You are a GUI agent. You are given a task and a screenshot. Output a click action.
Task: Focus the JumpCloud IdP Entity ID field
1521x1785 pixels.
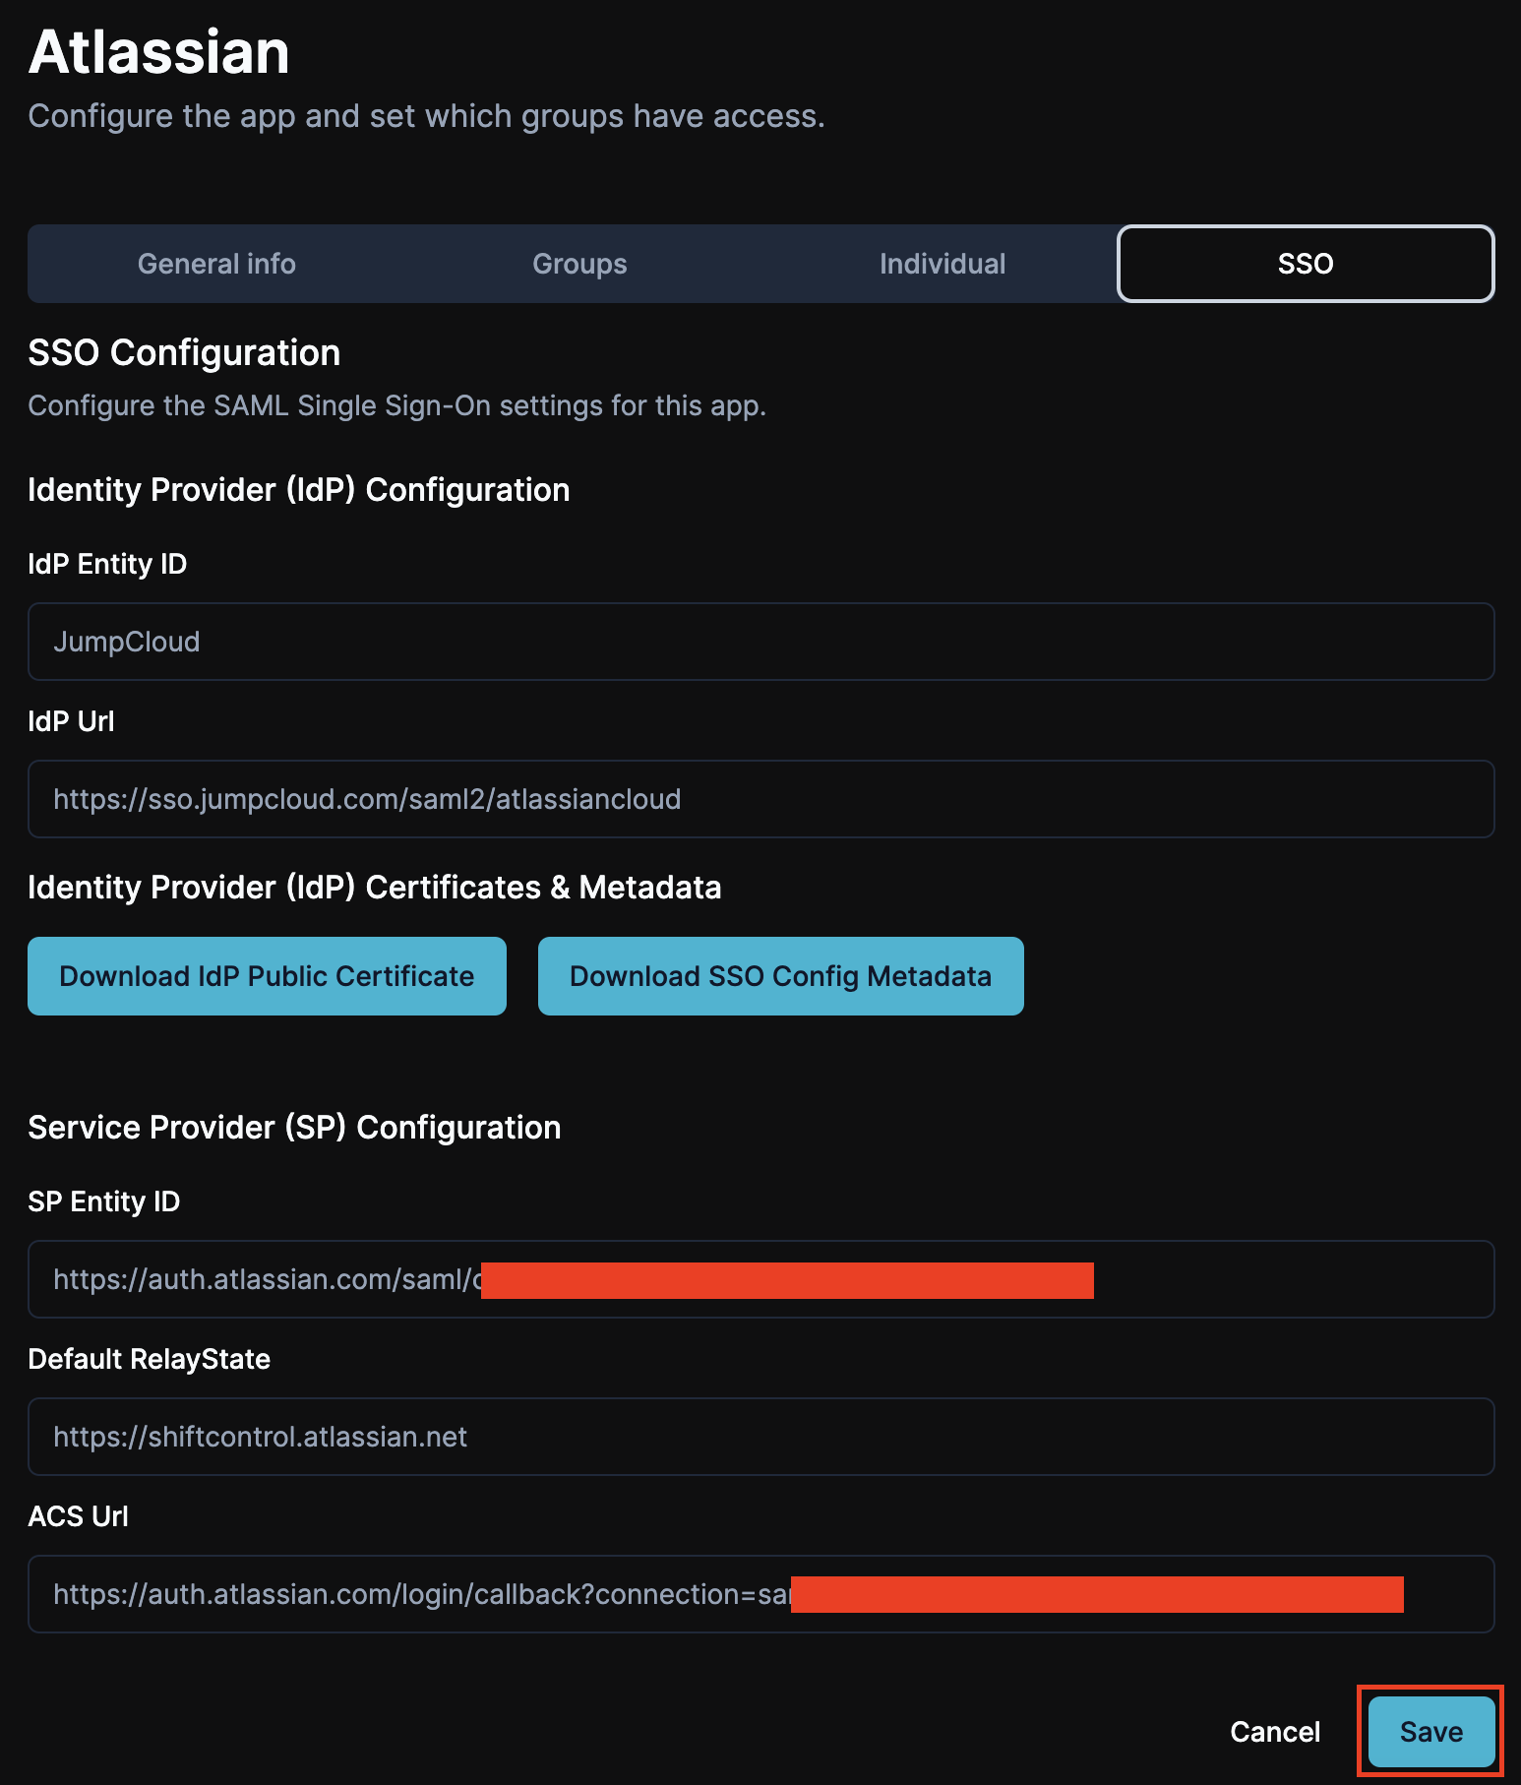coord(760,642)
